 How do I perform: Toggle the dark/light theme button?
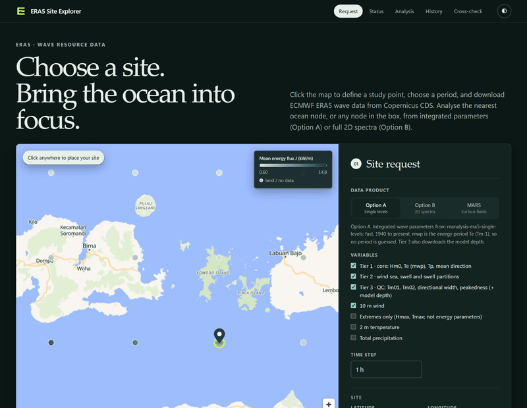pyautogui.click(x=504, y=11)
